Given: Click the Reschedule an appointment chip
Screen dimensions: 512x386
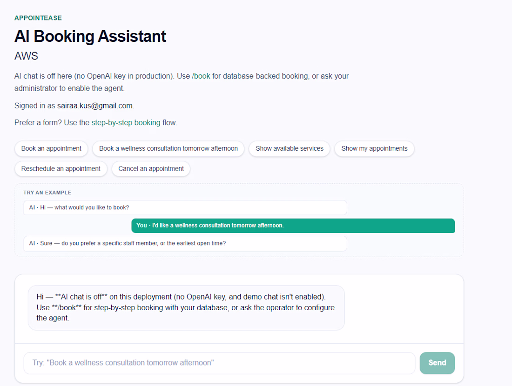Looking at the screenshot, I should (61, 169).
